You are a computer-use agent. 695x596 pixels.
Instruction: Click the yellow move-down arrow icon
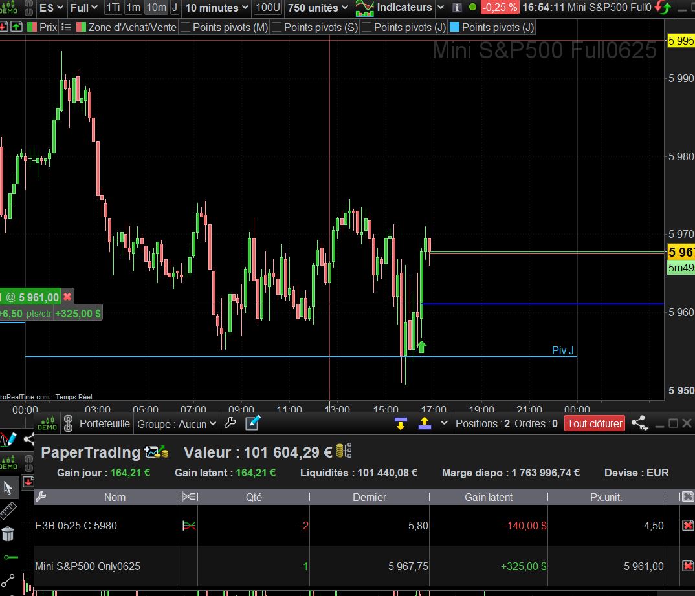[401, 424]
